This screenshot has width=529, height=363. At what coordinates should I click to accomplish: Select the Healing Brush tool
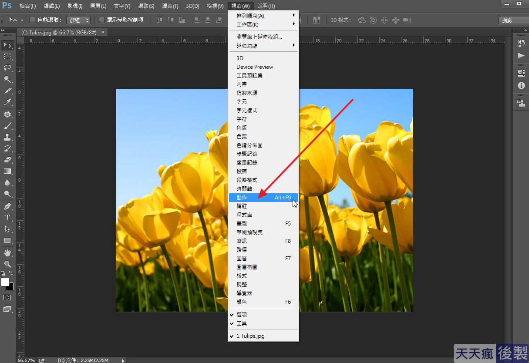click(7, 114)
